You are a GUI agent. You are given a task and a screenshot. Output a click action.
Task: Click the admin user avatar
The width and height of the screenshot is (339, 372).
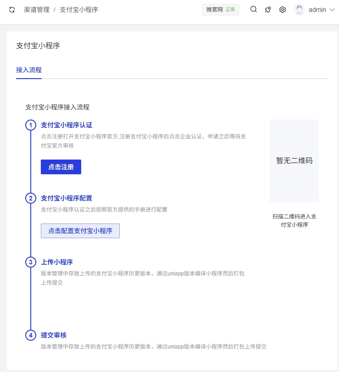coord(300,10)
